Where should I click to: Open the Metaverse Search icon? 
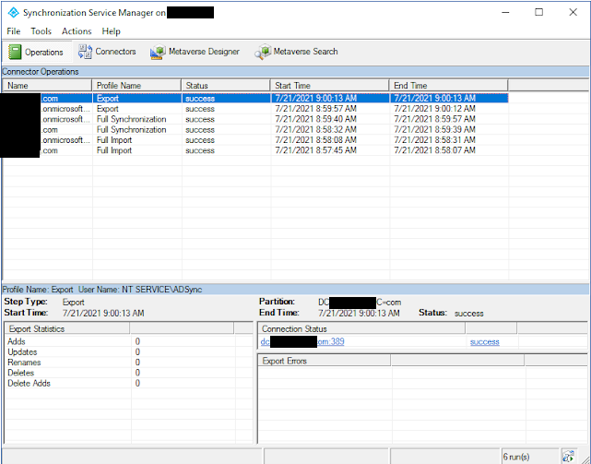pyautogui.click(x=263, y=52)
